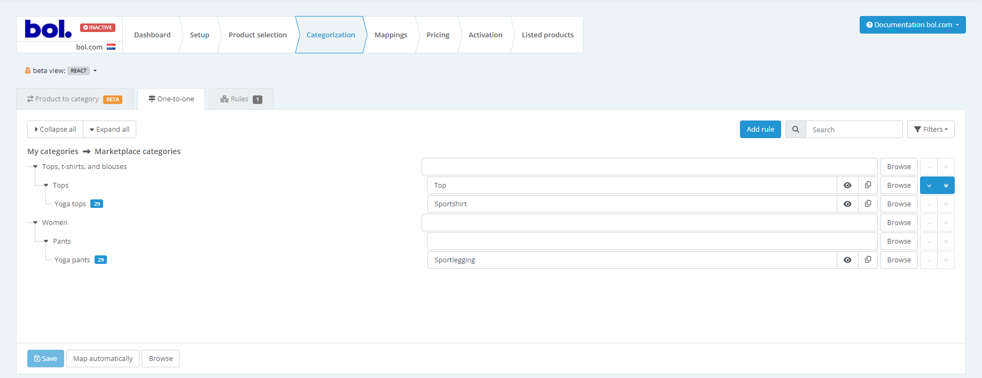The height and width of the screenshot is (378, 982).
Task: Click into the Search input field
Action: click(x=853, y=130)
